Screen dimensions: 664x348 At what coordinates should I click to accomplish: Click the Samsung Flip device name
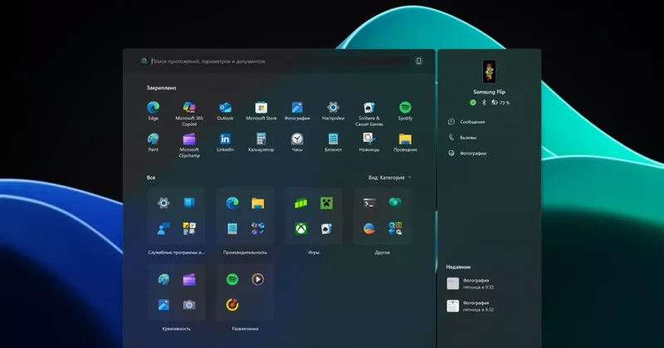pyautogui.click(x=489, y=92)
